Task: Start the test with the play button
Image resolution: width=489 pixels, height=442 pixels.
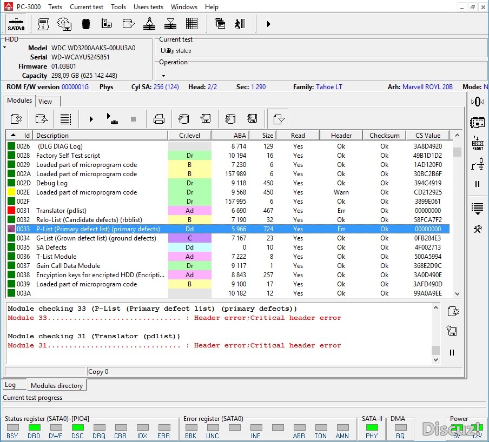Action: click(91, 119)
